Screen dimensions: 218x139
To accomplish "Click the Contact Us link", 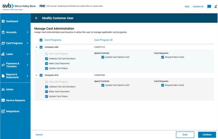I will [x=198, y=6].
